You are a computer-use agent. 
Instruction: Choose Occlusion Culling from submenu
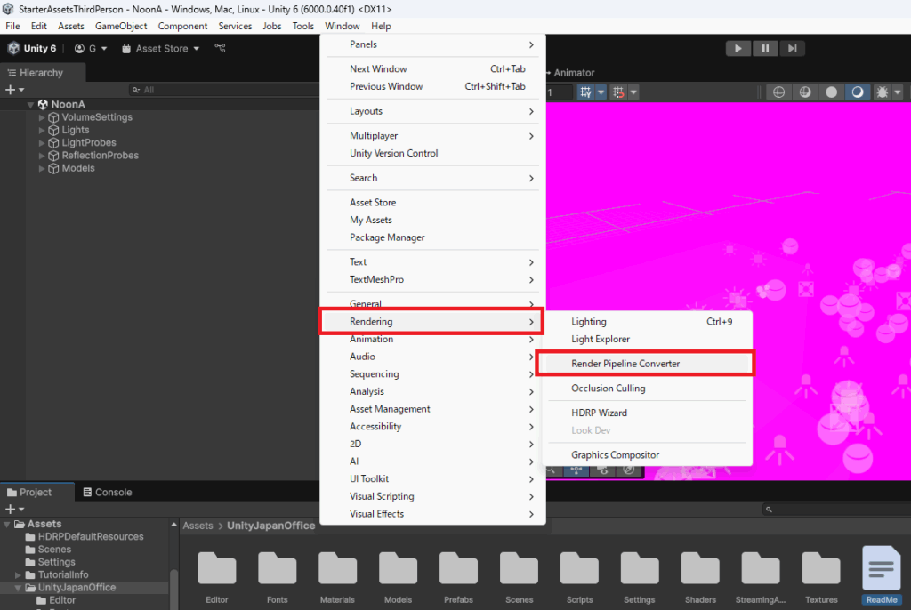[648, 389]
